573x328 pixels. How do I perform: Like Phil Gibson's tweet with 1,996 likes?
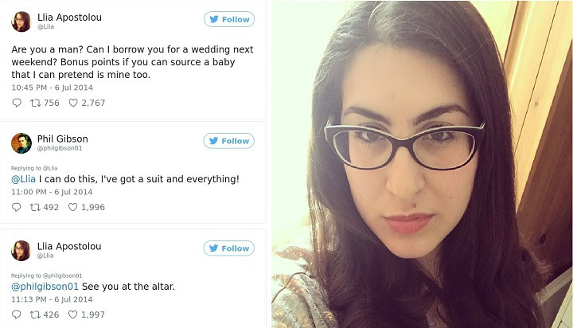(72, 207)
